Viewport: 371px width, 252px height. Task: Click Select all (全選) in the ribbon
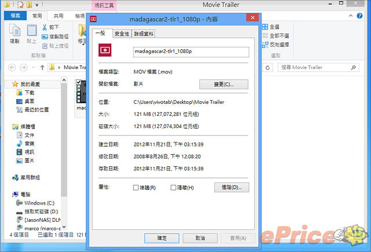point(266,27)
